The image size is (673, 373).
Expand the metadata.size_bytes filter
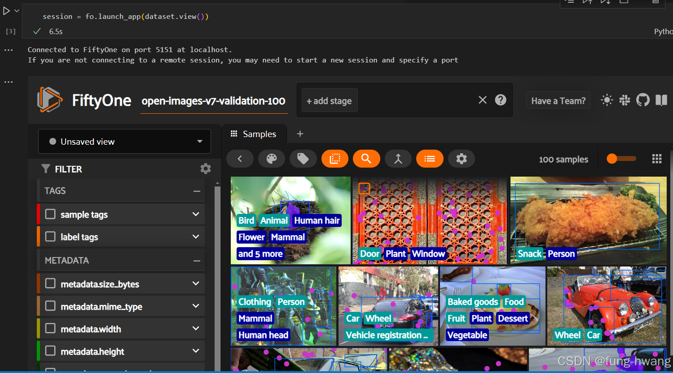click(196, 283)
